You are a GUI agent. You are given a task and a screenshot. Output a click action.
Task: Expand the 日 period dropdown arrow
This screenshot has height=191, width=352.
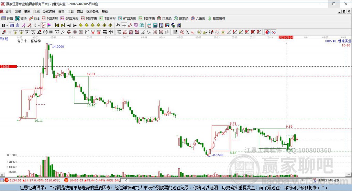7,25
